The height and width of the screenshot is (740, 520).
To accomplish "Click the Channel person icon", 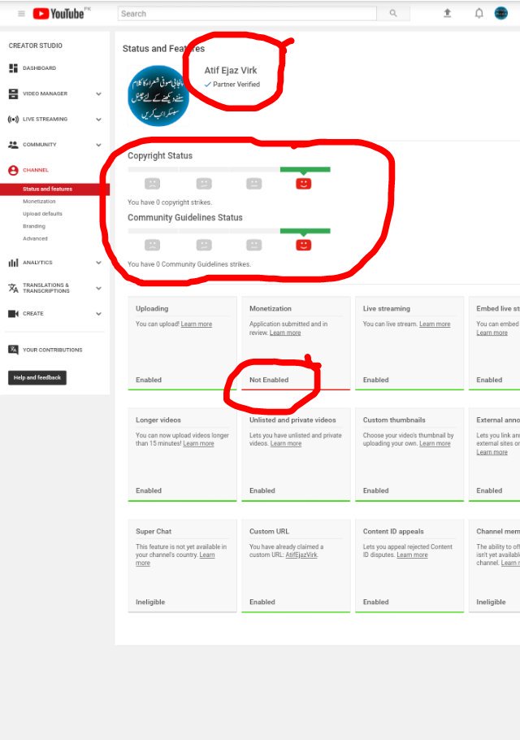I will click(13, 171).
